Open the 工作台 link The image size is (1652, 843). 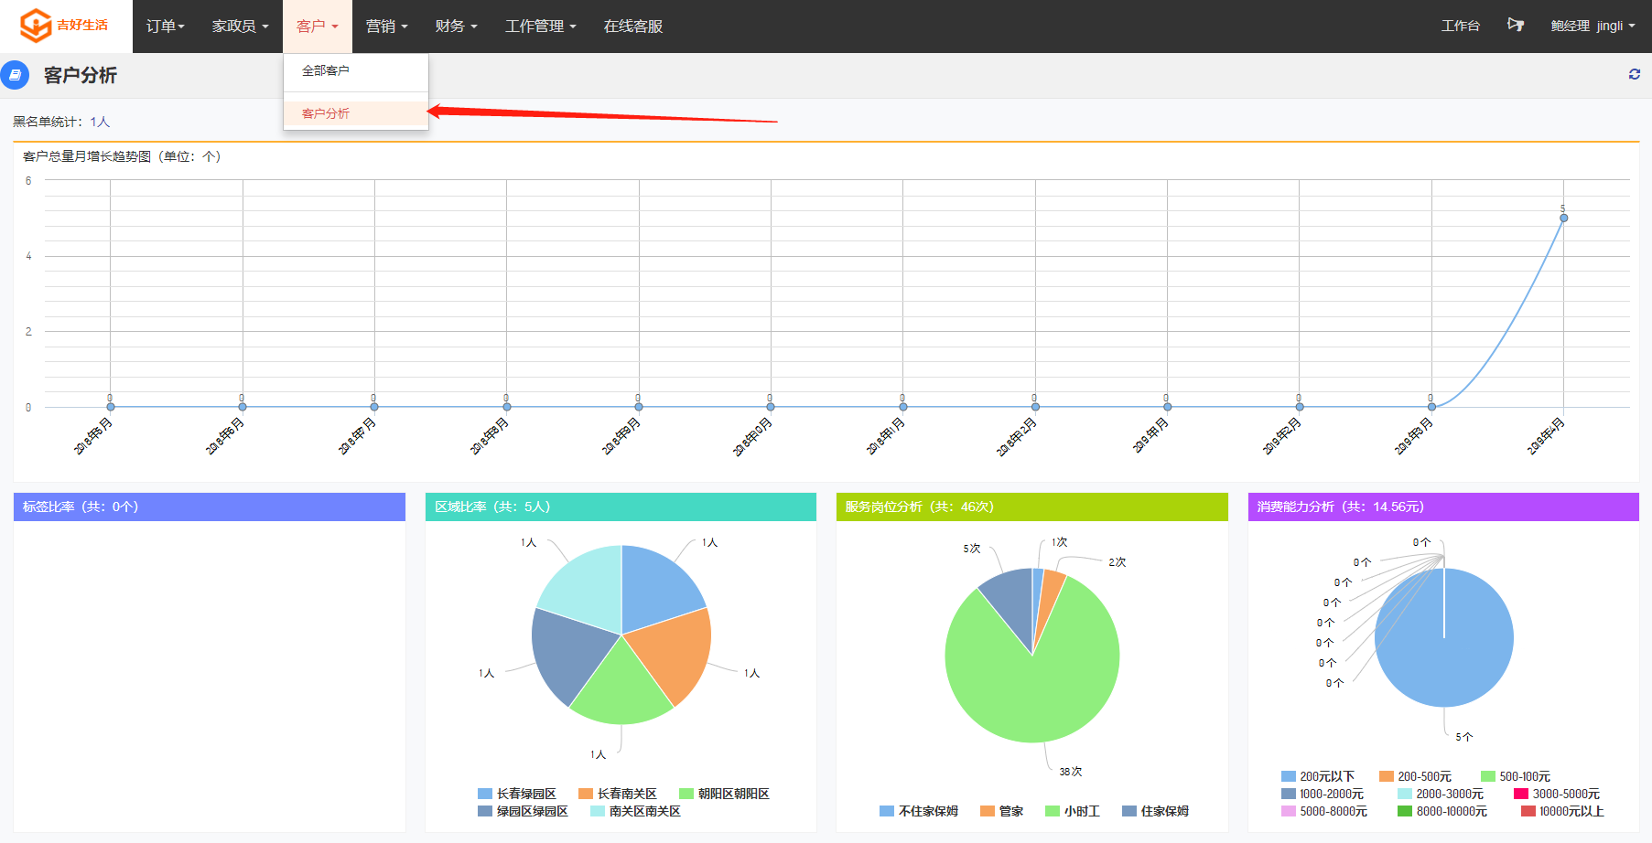coord(1460,27)
